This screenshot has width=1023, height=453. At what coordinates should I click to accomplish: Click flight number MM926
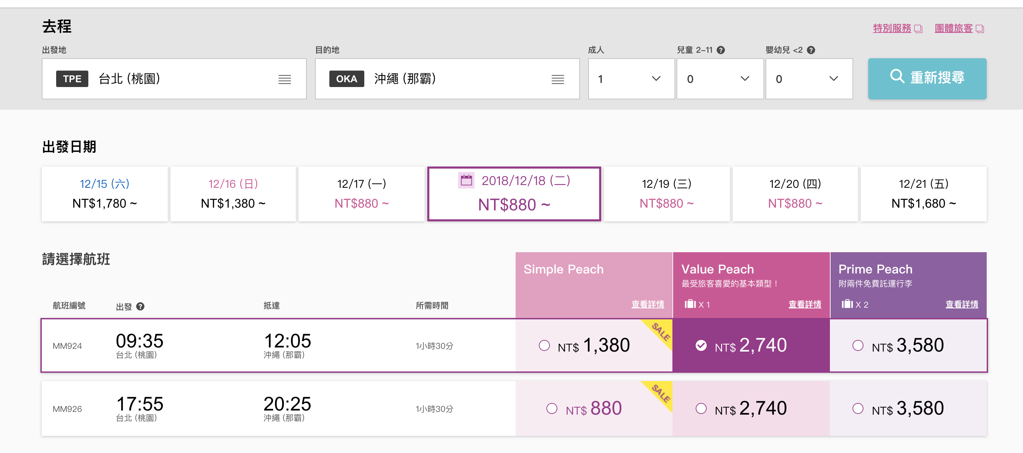(x=67, y=409)
